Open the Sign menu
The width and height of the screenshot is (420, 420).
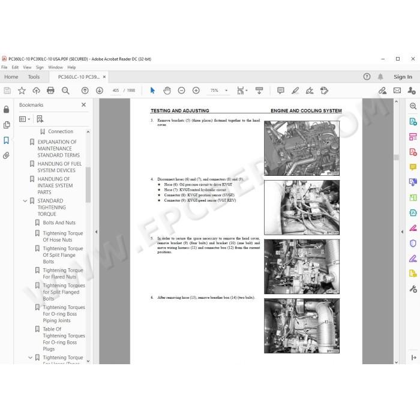(x=40, y=67)
